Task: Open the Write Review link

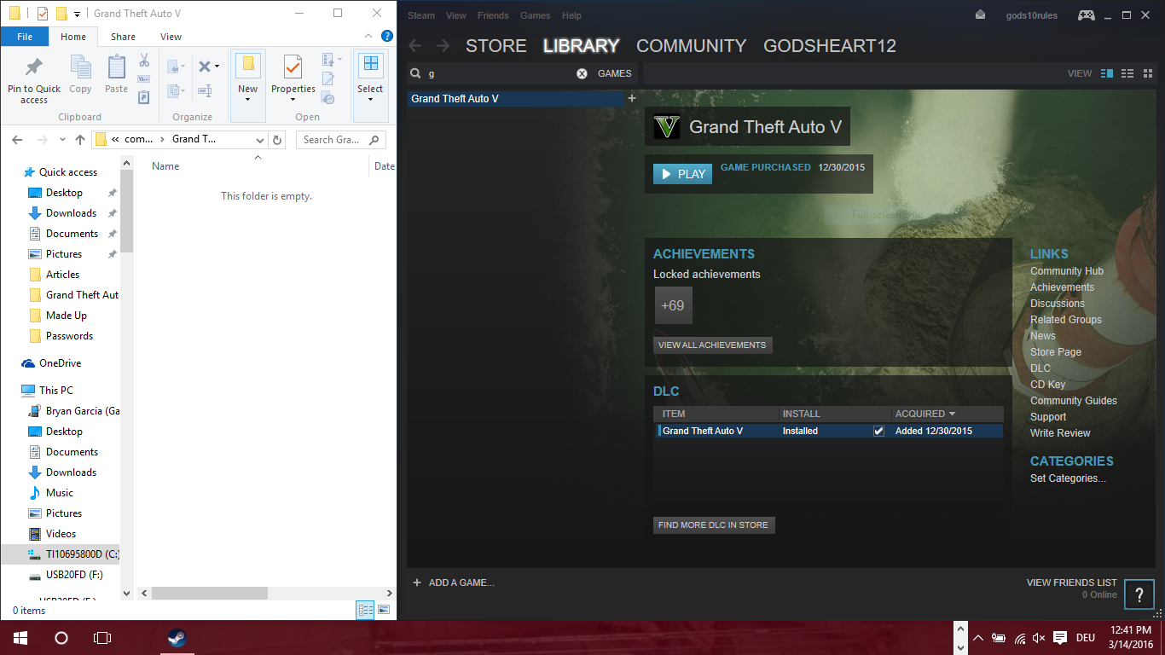Action: [x=1060, y=433]
